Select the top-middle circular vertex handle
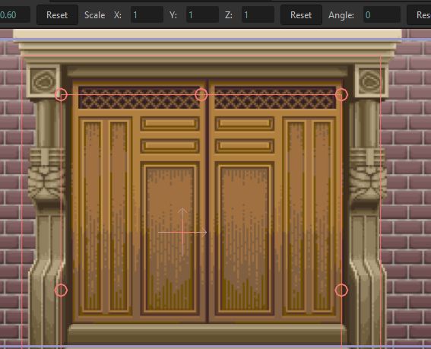 pos(201,94)
